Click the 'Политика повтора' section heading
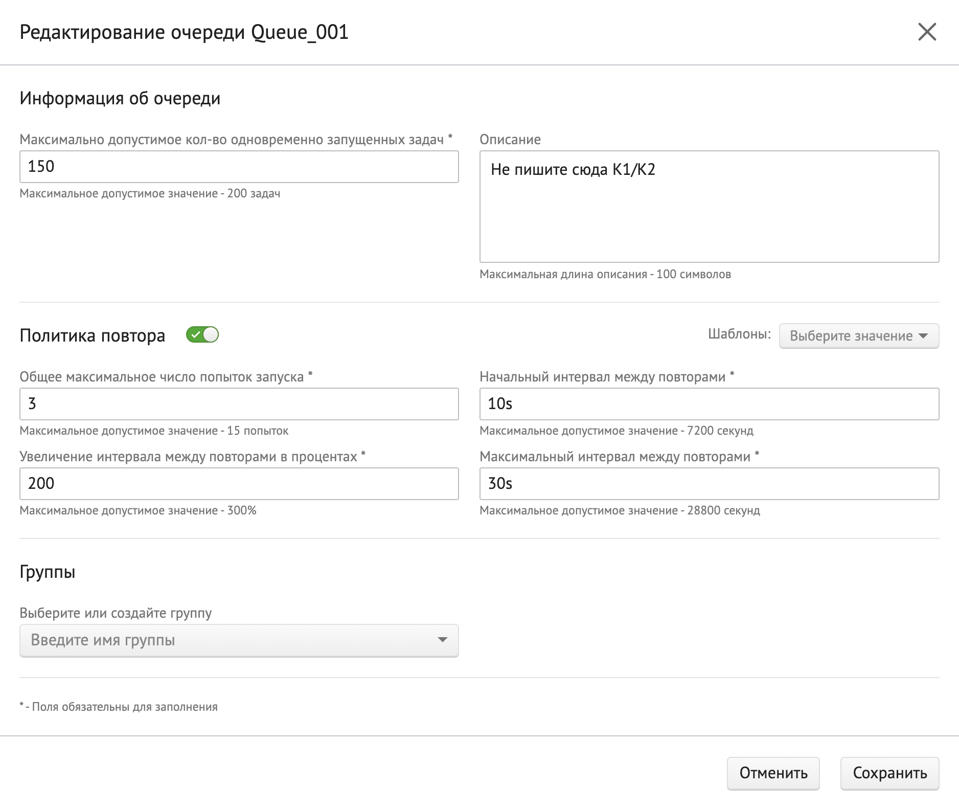This screenshot has height=810, width=959. pyautogui.click(x=93, y=336)
